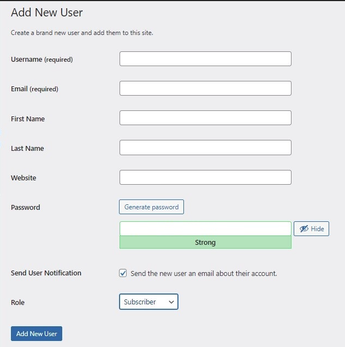Click the Website label
This screenshot has height=347, width=345.
pyautogui.click(x=23, y=178)
